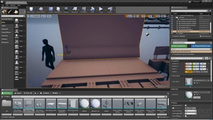Screen dimensions: 213x120
Task: Toggle visibility of blk_subway_conduit_module
Action: click(172, 21)
